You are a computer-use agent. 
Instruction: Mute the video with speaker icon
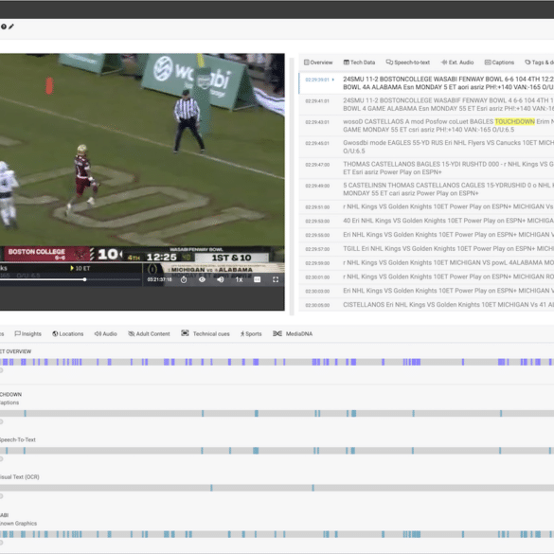(221, 279)
